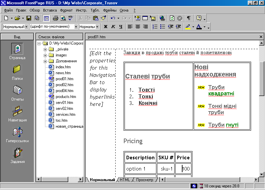265x190 pixels.
Task: Click the New page toolbar icon
Action: (6, 18)
